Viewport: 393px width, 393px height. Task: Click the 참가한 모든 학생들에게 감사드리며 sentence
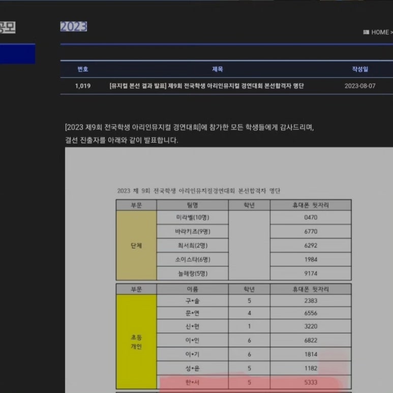tap(261, 127)
